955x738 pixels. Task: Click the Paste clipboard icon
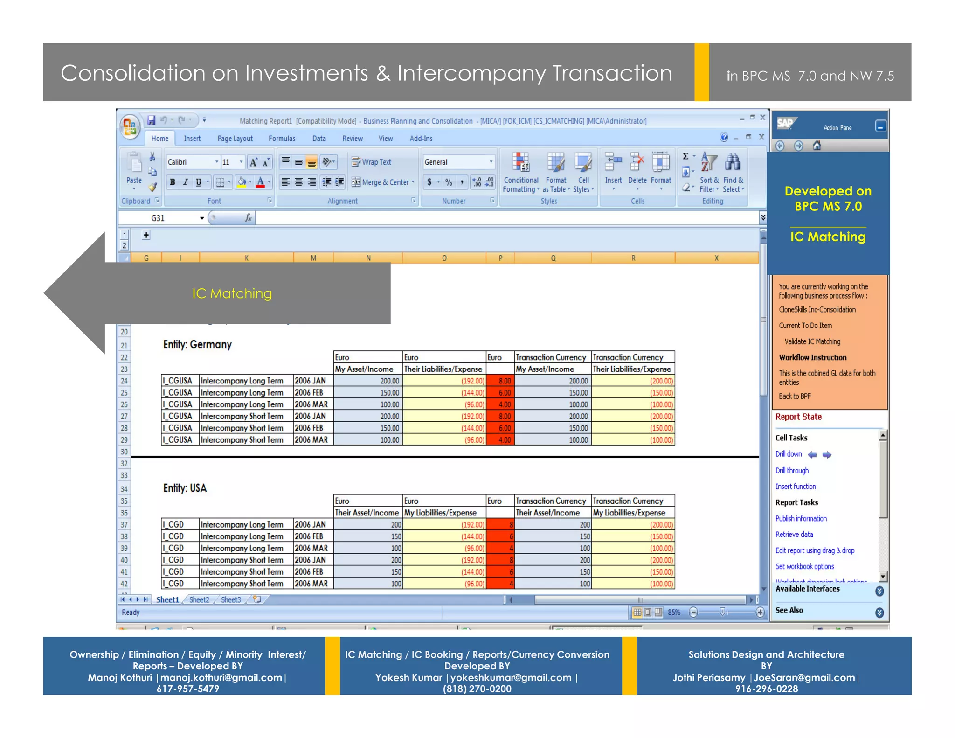134,163
